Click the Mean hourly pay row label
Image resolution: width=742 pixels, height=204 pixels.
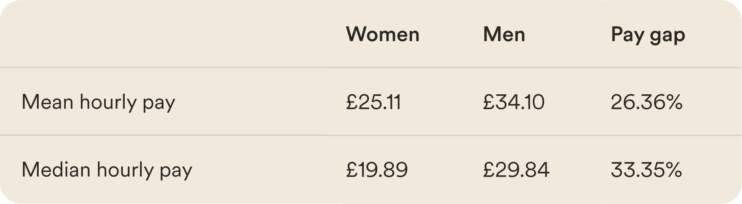98,102
